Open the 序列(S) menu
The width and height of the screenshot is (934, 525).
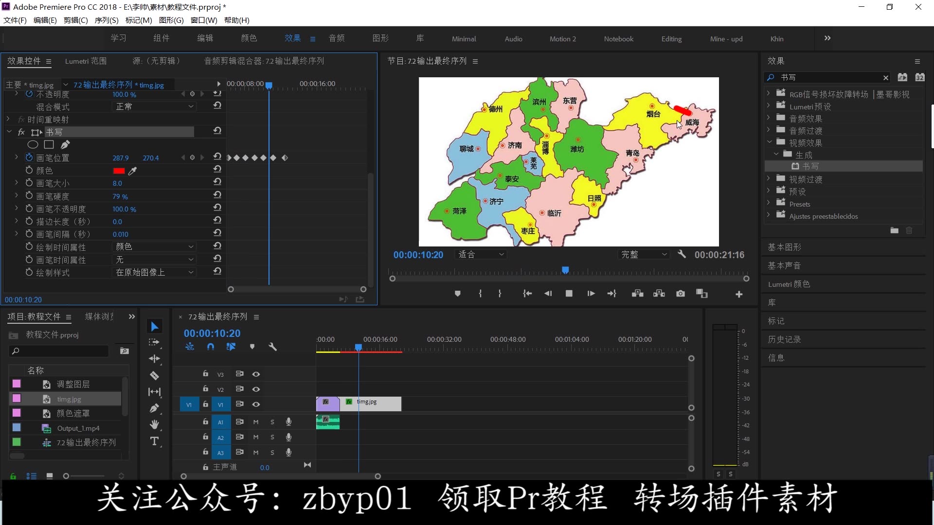pos(106,20)
